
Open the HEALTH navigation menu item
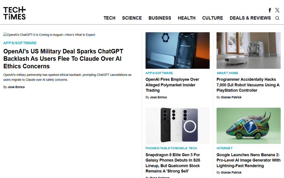coord(186,18)
